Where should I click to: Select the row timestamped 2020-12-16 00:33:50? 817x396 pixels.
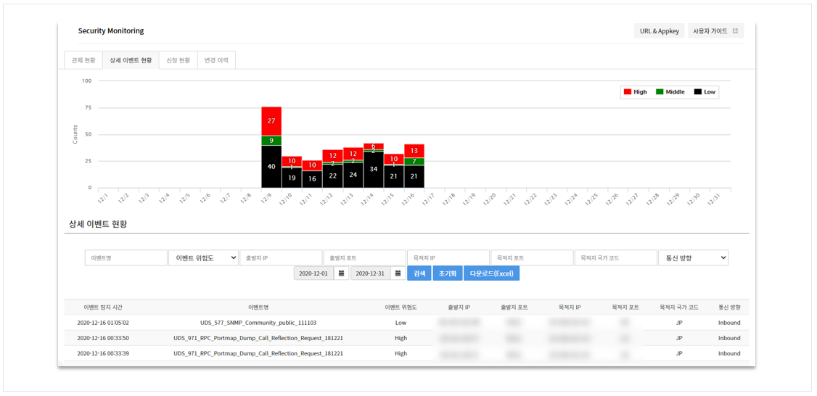tap(406, 338)
